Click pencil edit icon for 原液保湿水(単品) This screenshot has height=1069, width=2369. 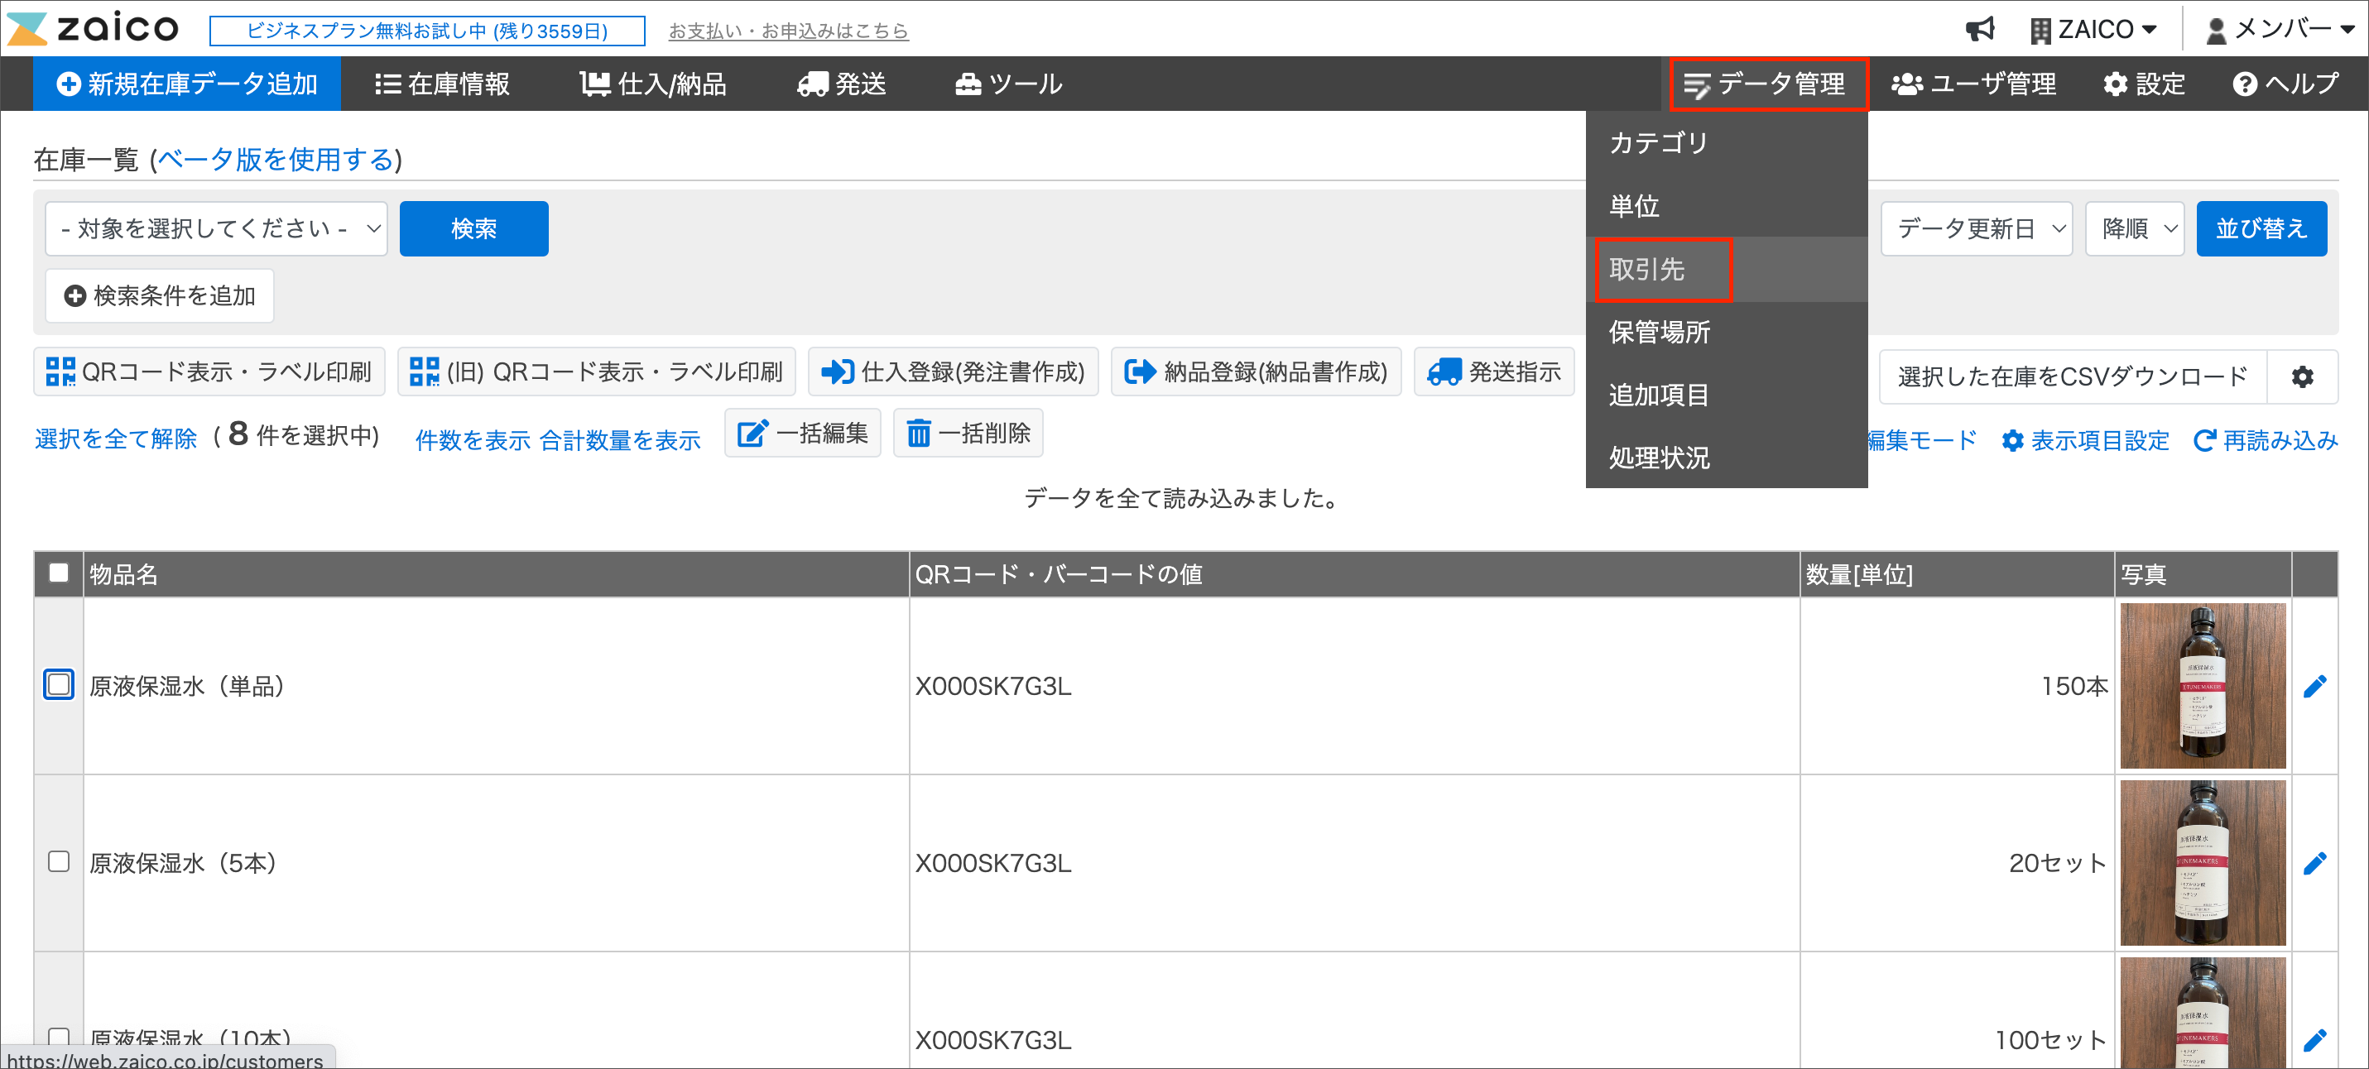pyautogui.click(x=2314, y=686)
